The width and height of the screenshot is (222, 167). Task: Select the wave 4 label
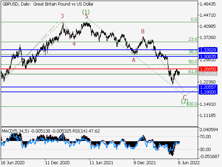pos(74,44)
